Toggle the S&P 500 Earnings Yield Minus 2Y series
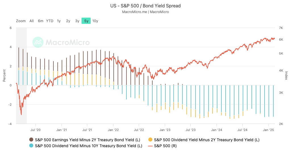289x156 pixels. [88, 140]
